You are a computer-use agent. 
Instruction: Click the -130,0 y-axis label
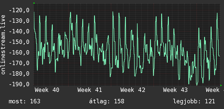[19, 21]
